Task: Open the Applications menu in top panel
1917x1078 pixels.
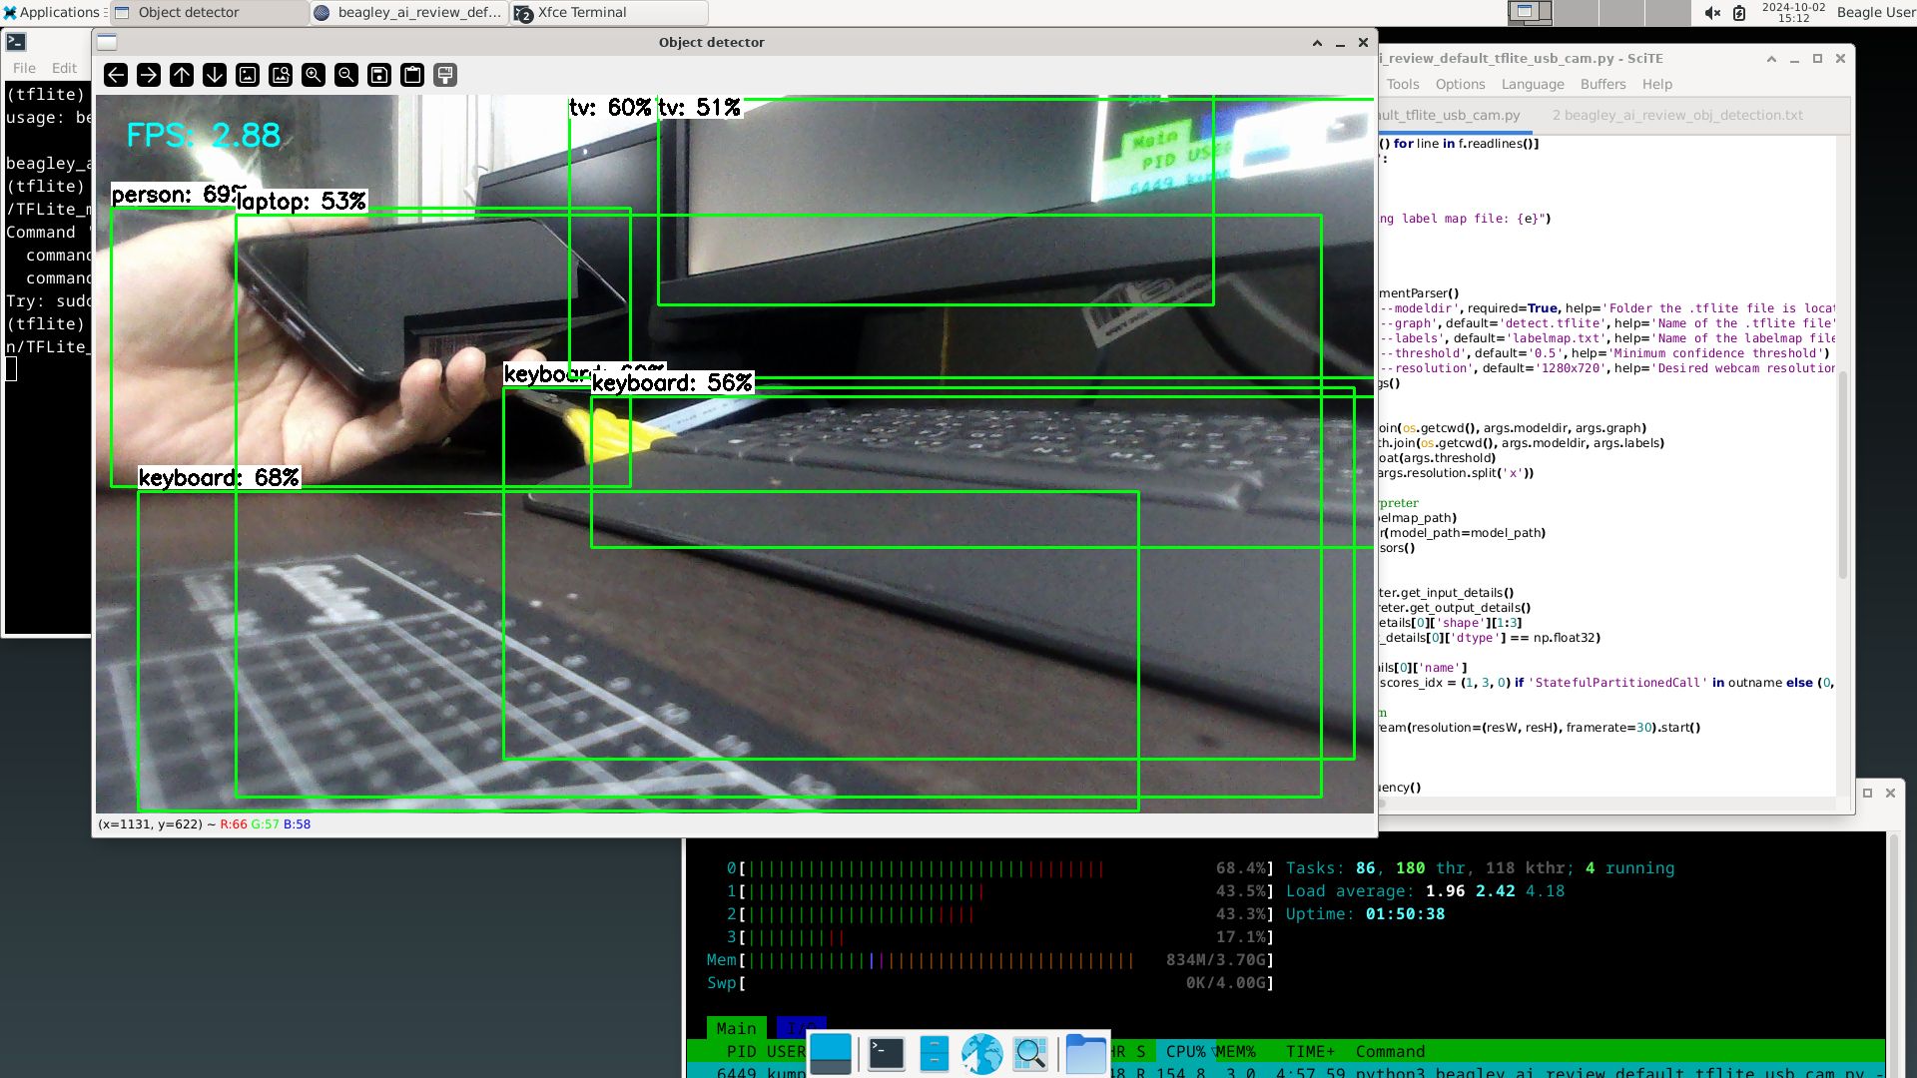Action: click(53, 12)
